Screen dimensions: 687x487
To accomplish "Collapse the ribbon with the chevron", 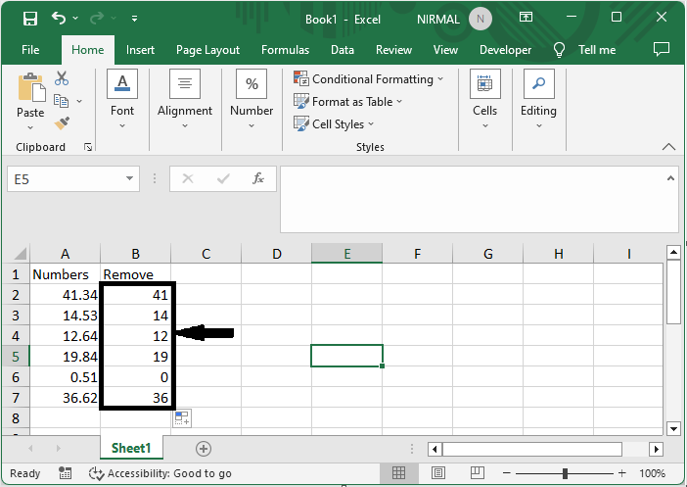I will pos(668,147).
